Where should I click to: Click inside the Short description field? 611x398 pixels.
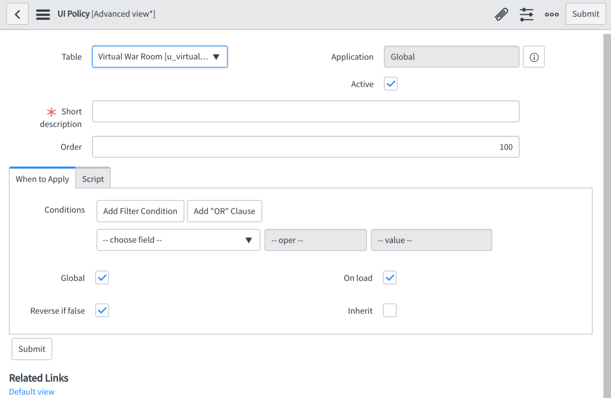point(305,111)
